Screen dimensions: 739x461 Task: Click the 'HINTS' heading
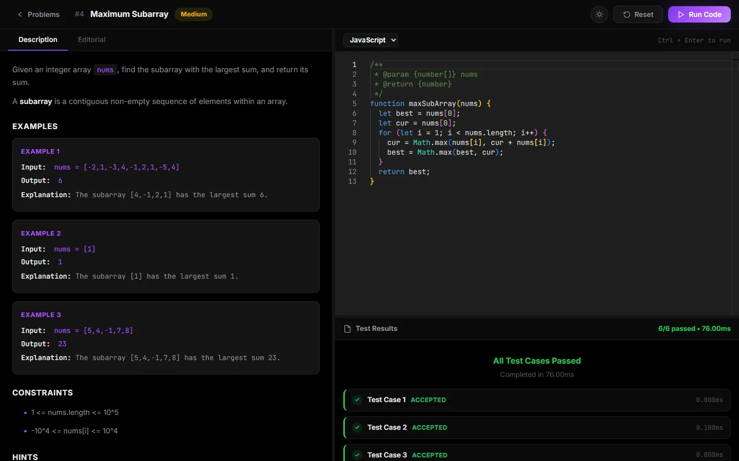(25, 457)
